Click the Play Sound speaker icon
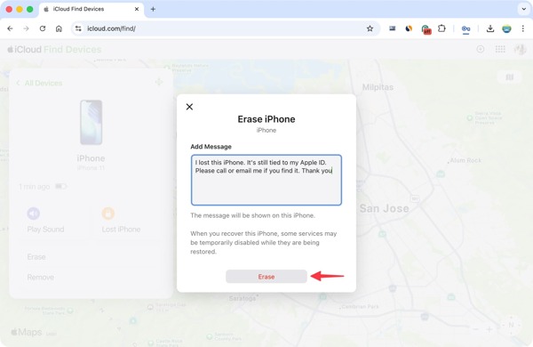This screenshot has height=347, width=533. [x=34, y=214]
